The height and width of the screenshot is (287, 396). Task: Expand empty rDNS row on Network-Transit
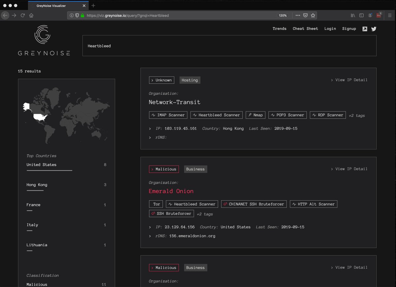click(x=150, y=137)
